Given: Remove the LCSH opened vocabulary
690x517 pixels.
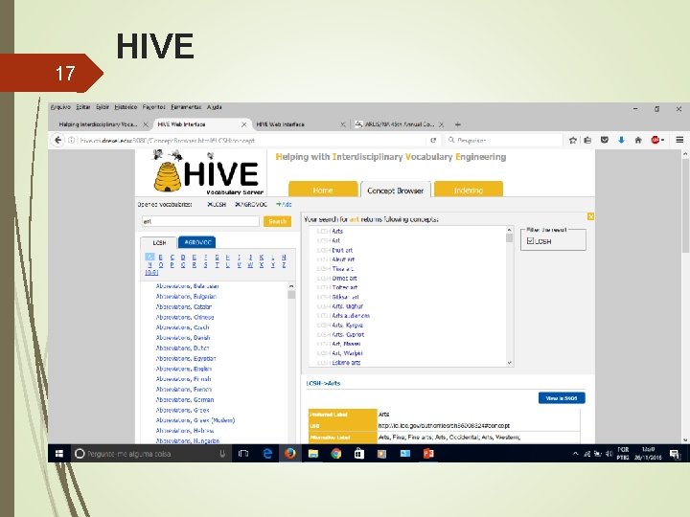Looking at the screenshot, I should [210, 205].
